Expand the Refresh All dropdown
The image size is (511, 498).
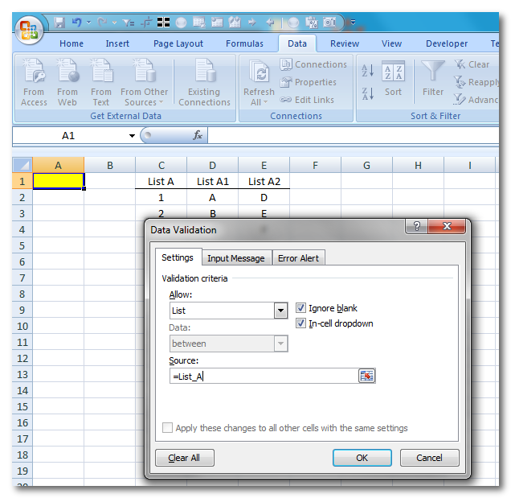[x=259, y=102]
